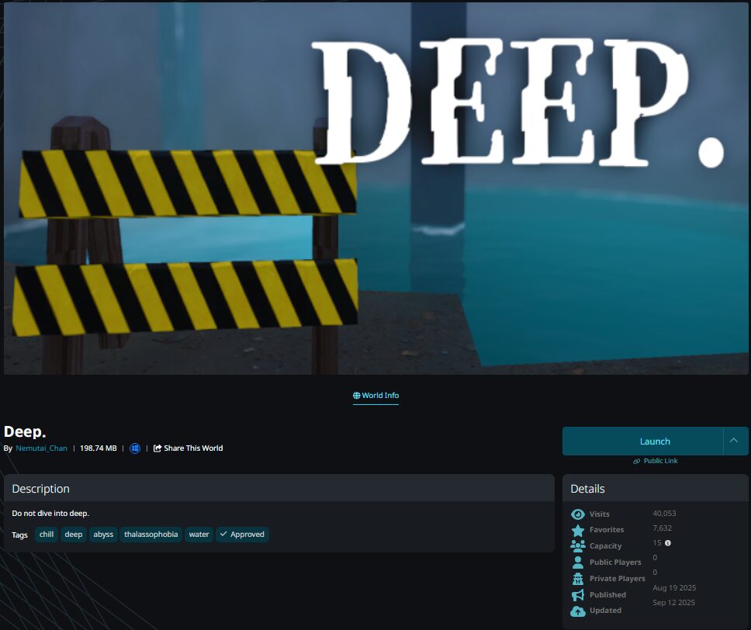The image size is (751, 630).
Task: Click the Windows platform icon
Action: click(135, 448)
